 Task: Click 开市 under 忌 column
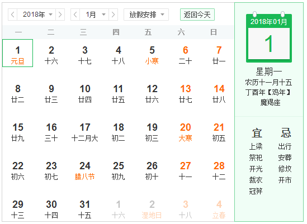(285, 180)
